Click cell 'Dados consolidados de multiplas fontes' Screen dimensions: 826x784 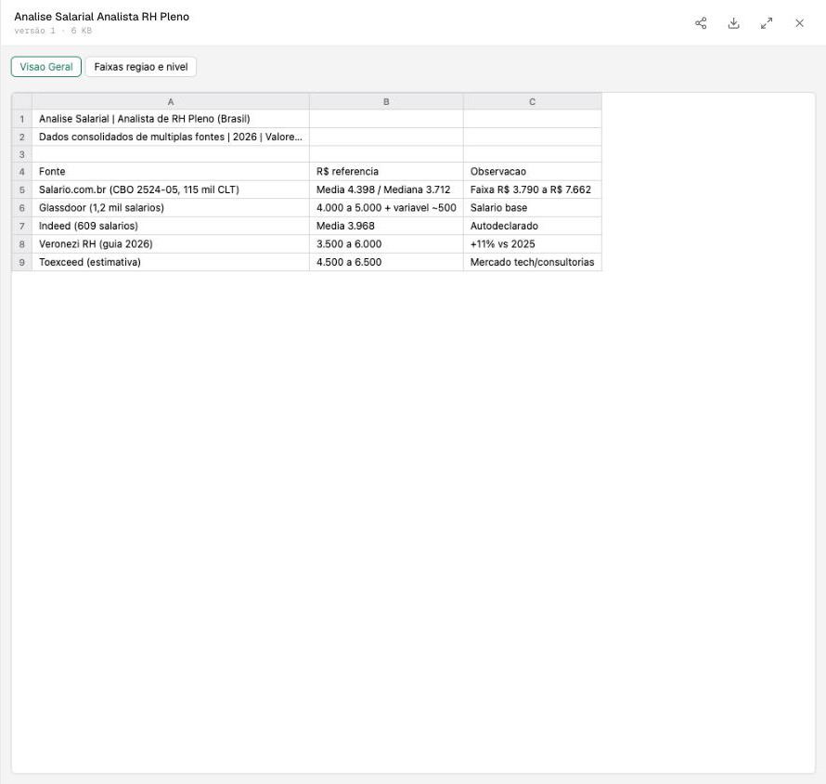(171, 137)
